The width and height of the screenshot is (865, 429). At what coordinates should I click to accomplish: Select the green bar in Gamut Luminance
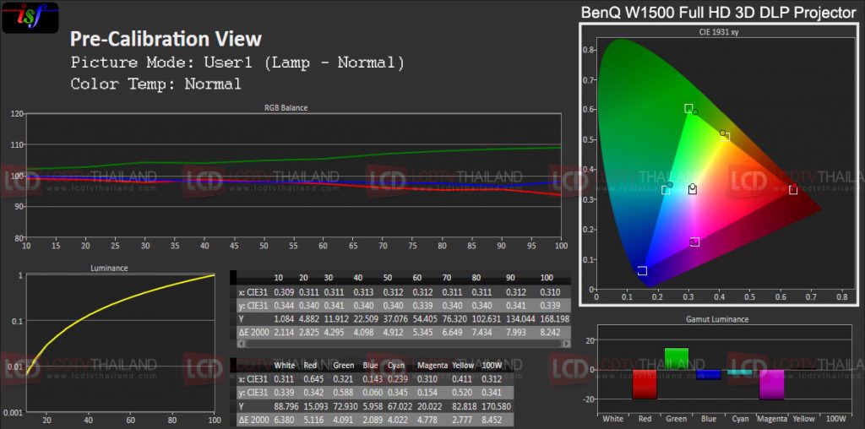(x=677, y=359)
